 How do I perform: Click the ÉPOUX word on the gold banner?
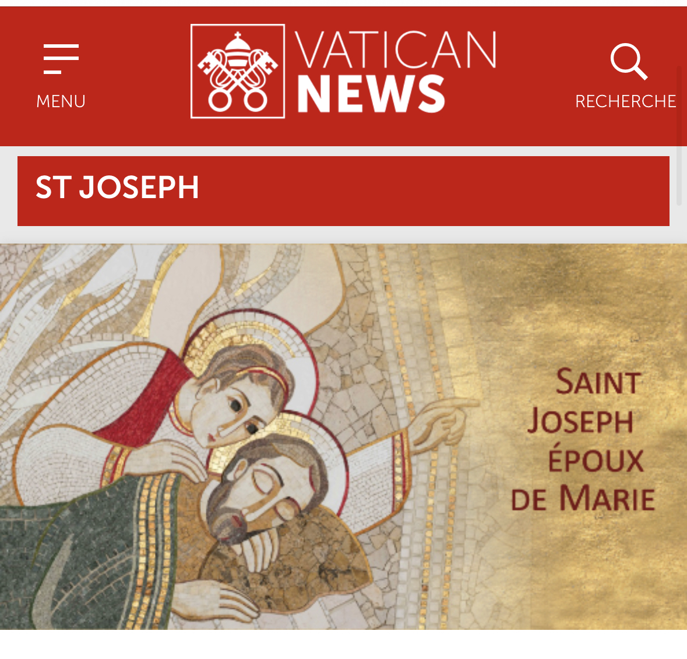coord(596,459)
